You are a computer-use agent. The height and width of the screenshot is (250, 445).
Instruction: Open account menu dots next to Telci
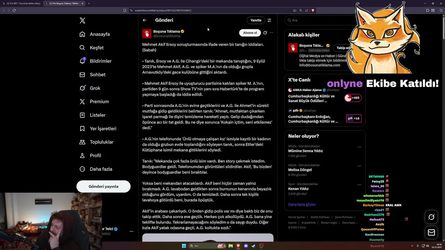pos(131,231)
